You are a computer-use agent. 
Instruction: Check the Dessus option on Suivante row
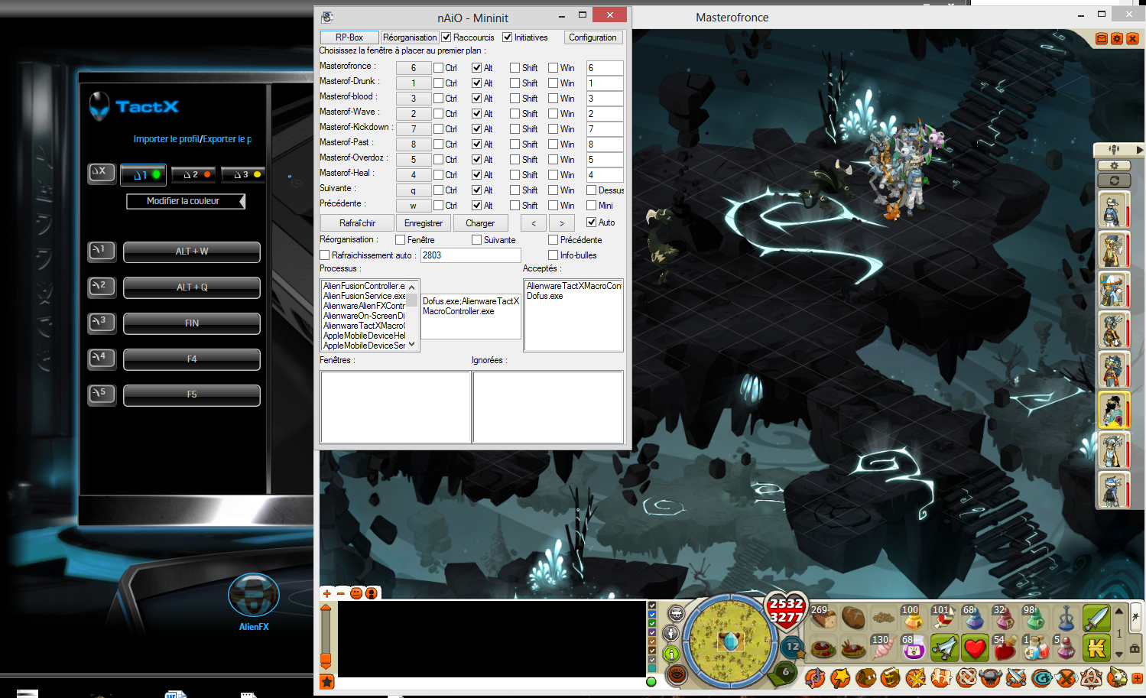tap(592, 190)
